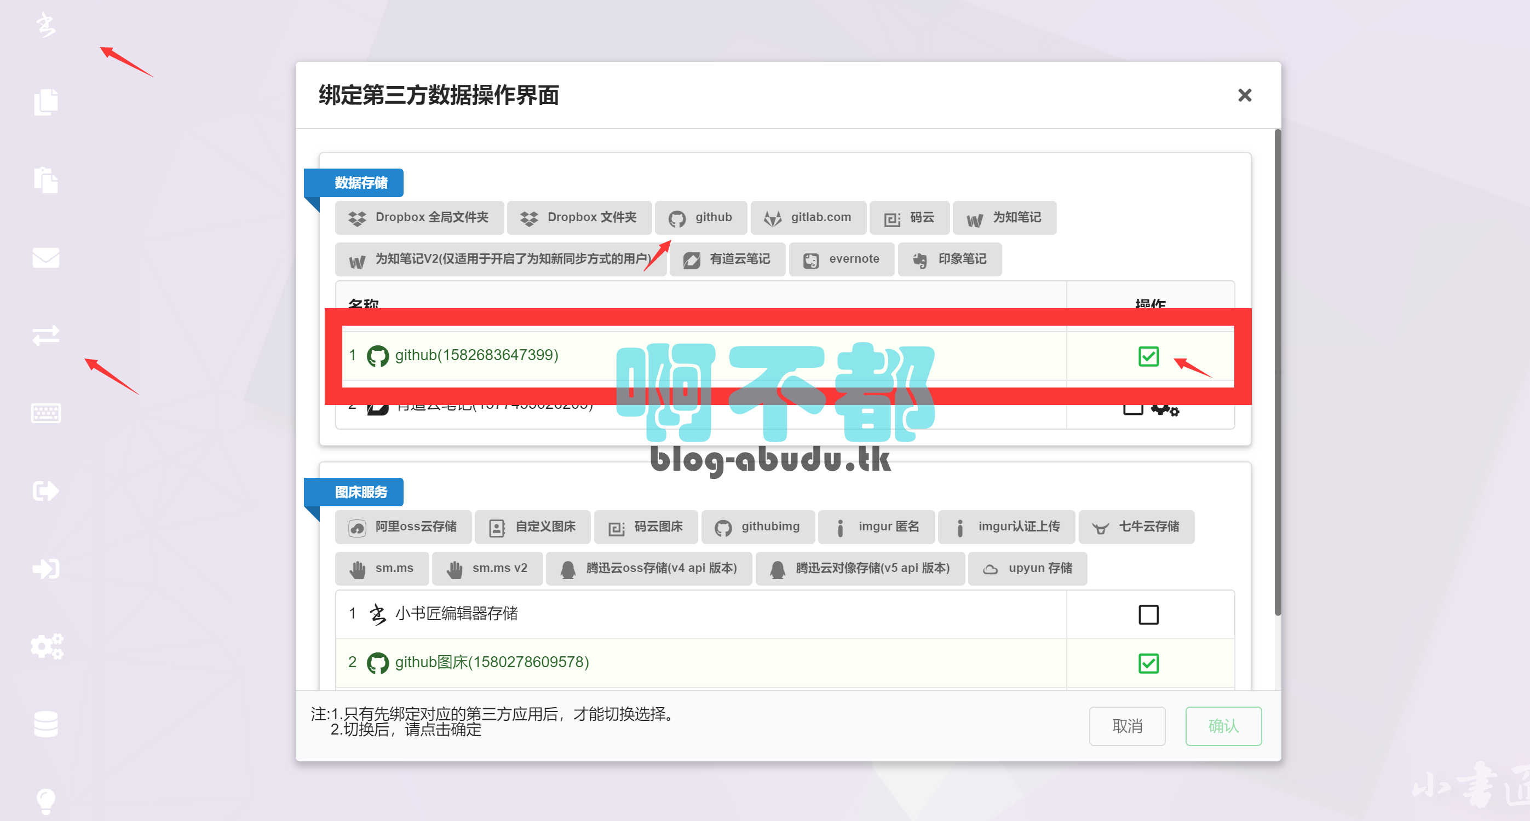Click the copy documents sidebar icon
This screenshot has width=1530, height=821.
click(46, 103)
